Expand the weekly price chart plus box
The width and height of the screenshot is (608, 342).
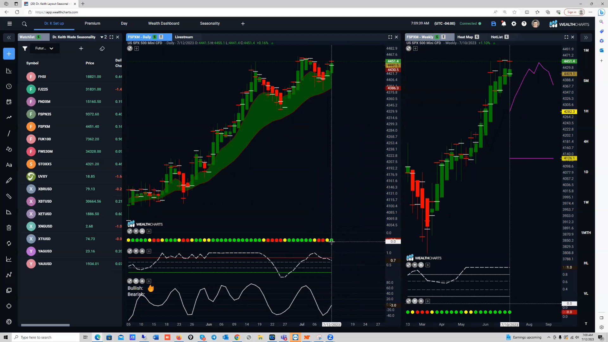coord(415,48)
